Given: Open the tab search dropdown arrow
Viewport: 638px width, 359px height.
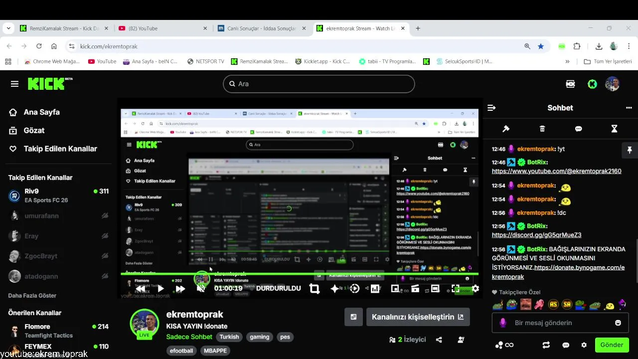Looking at the screenshot, I should [x=8, y=28].
